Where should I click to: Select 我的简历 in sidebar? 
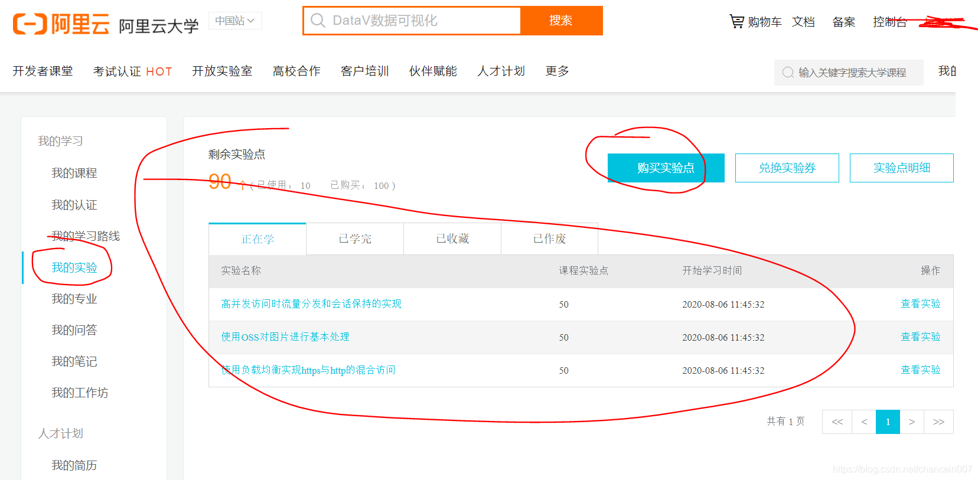tap(74, 465)
